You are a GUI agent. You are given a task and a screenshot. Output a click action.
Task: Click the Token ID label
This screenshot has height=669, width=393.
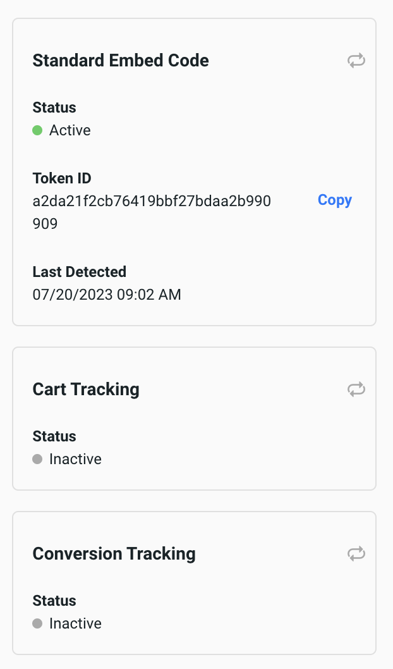(62, 178)
